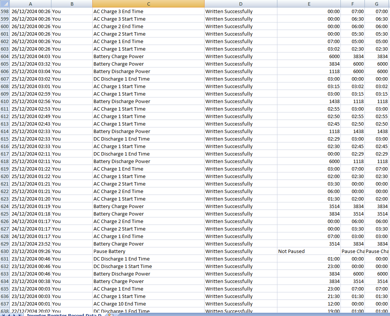Click date cell '23/12/2024 23:52'
This screenshot has height=316, width=390.
[x=31, y=244]
